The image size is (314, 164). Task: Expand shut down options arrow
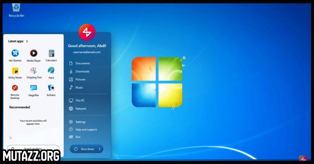[x=99, y=149]
